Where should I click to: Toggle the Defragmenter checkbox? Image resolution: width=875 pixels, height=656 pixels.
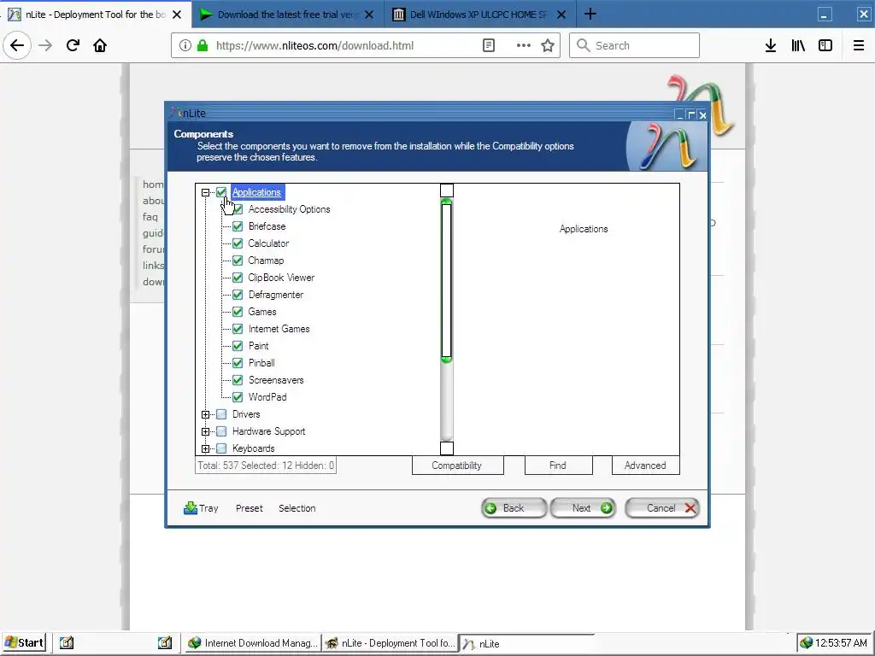pyautogui.click(x=238, y=295)
